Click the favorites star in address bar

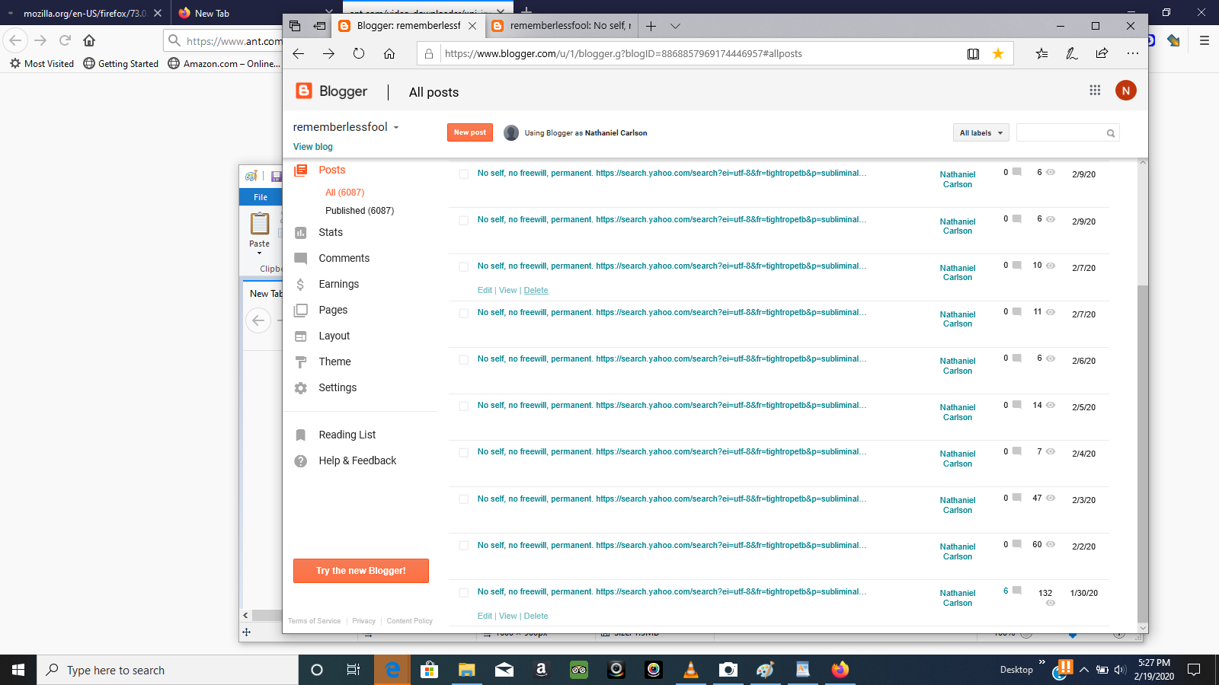tap(998, 53)
